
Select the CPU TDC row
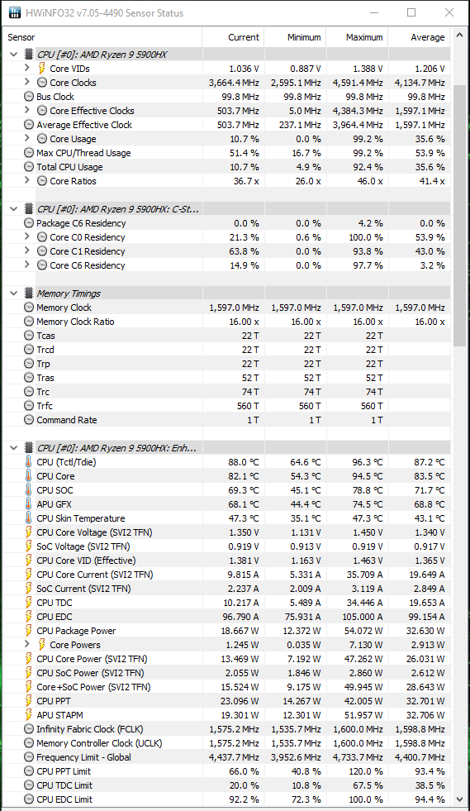pyautogui.click(x=227, y=603)
